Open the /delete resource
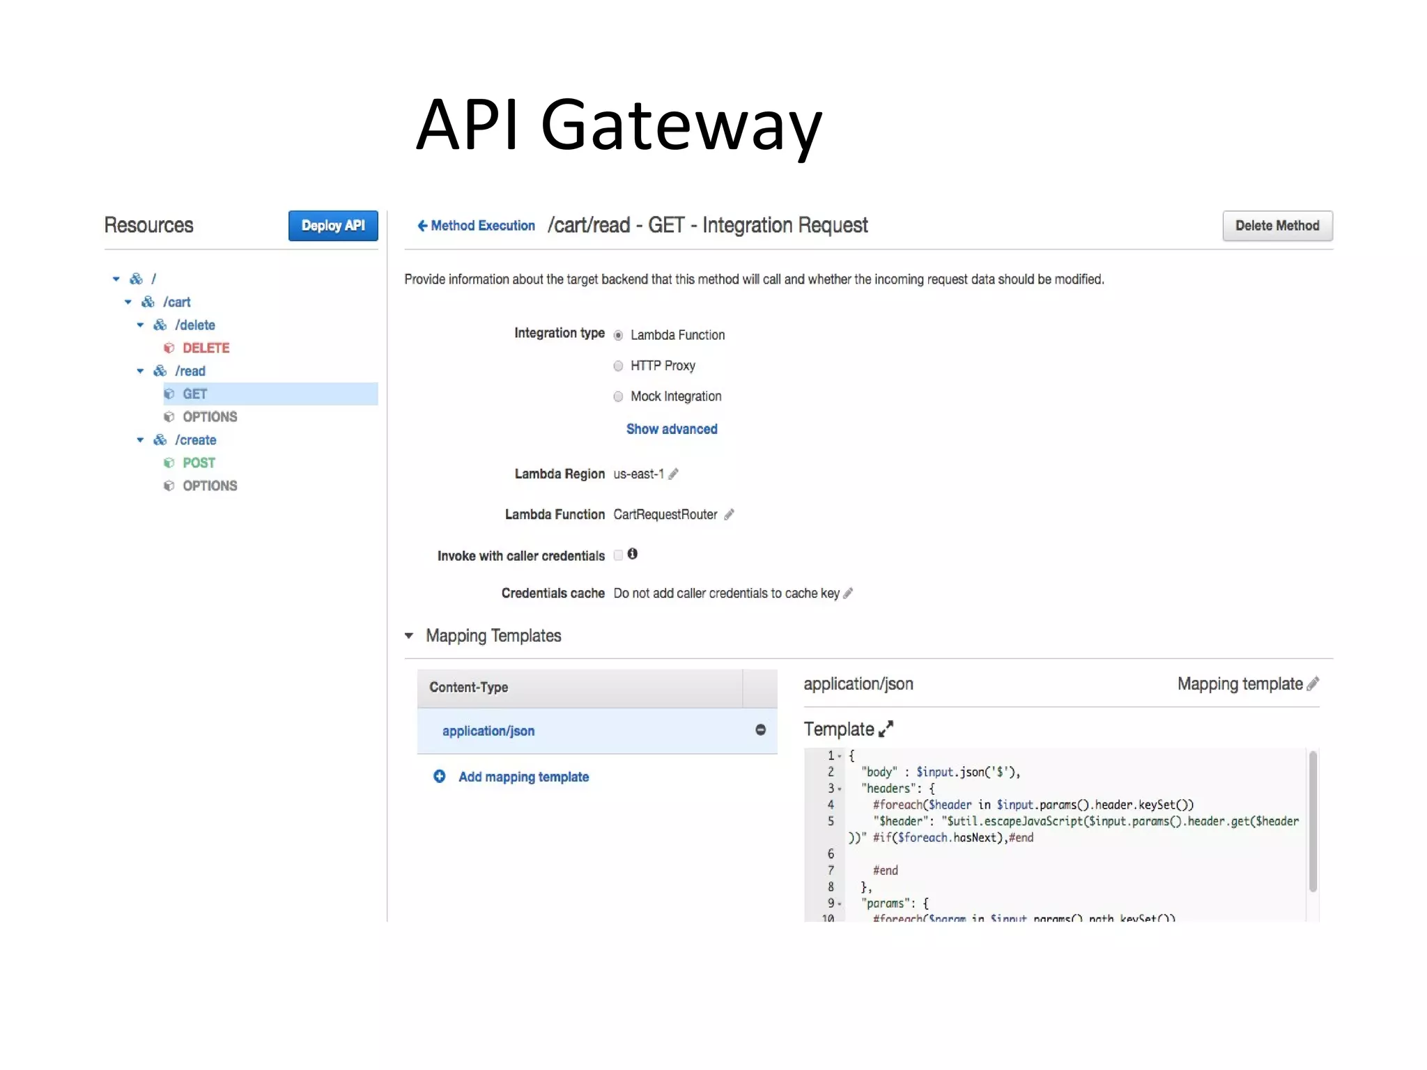Viewport: 1427px width, 1070px height. (x=195, y=325)
